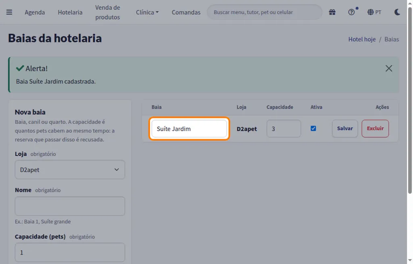
Task: Open the gift icon in the top bar
Action: click(x=332, y=12)
